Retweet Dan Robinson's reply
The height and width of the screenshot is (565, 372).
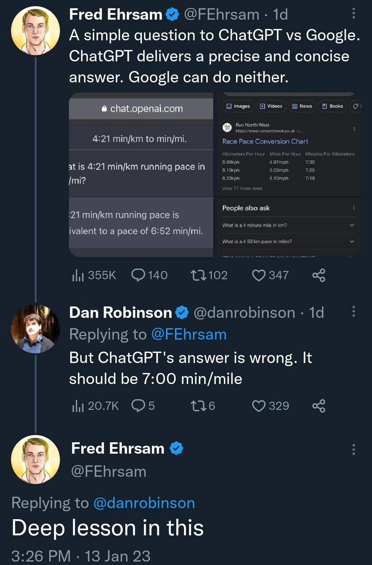[x=199, y=406]
